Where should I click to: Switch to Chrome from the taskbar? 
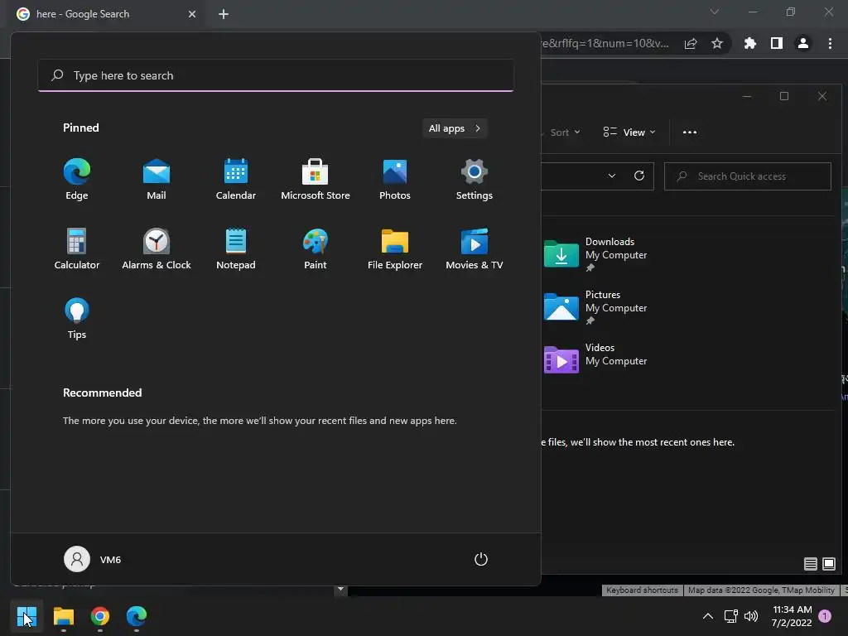click(x=100, y=616)
